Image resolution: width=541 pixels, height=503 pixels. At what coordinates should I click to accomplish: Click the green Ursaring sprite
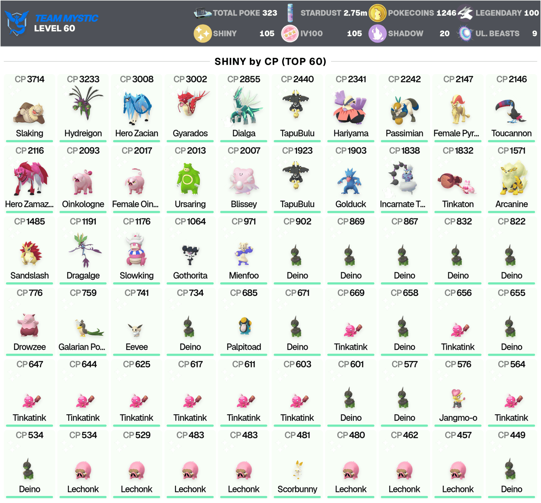pyautogui.click(x=189, y=179)
